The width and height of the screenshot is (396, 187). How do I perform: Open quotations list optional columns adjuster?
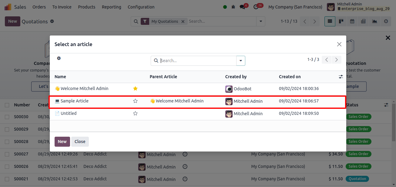[x=386, y=105]
